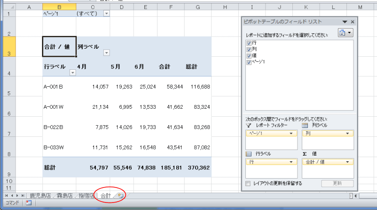Close the PivotTable field list pane

point(353,22)
